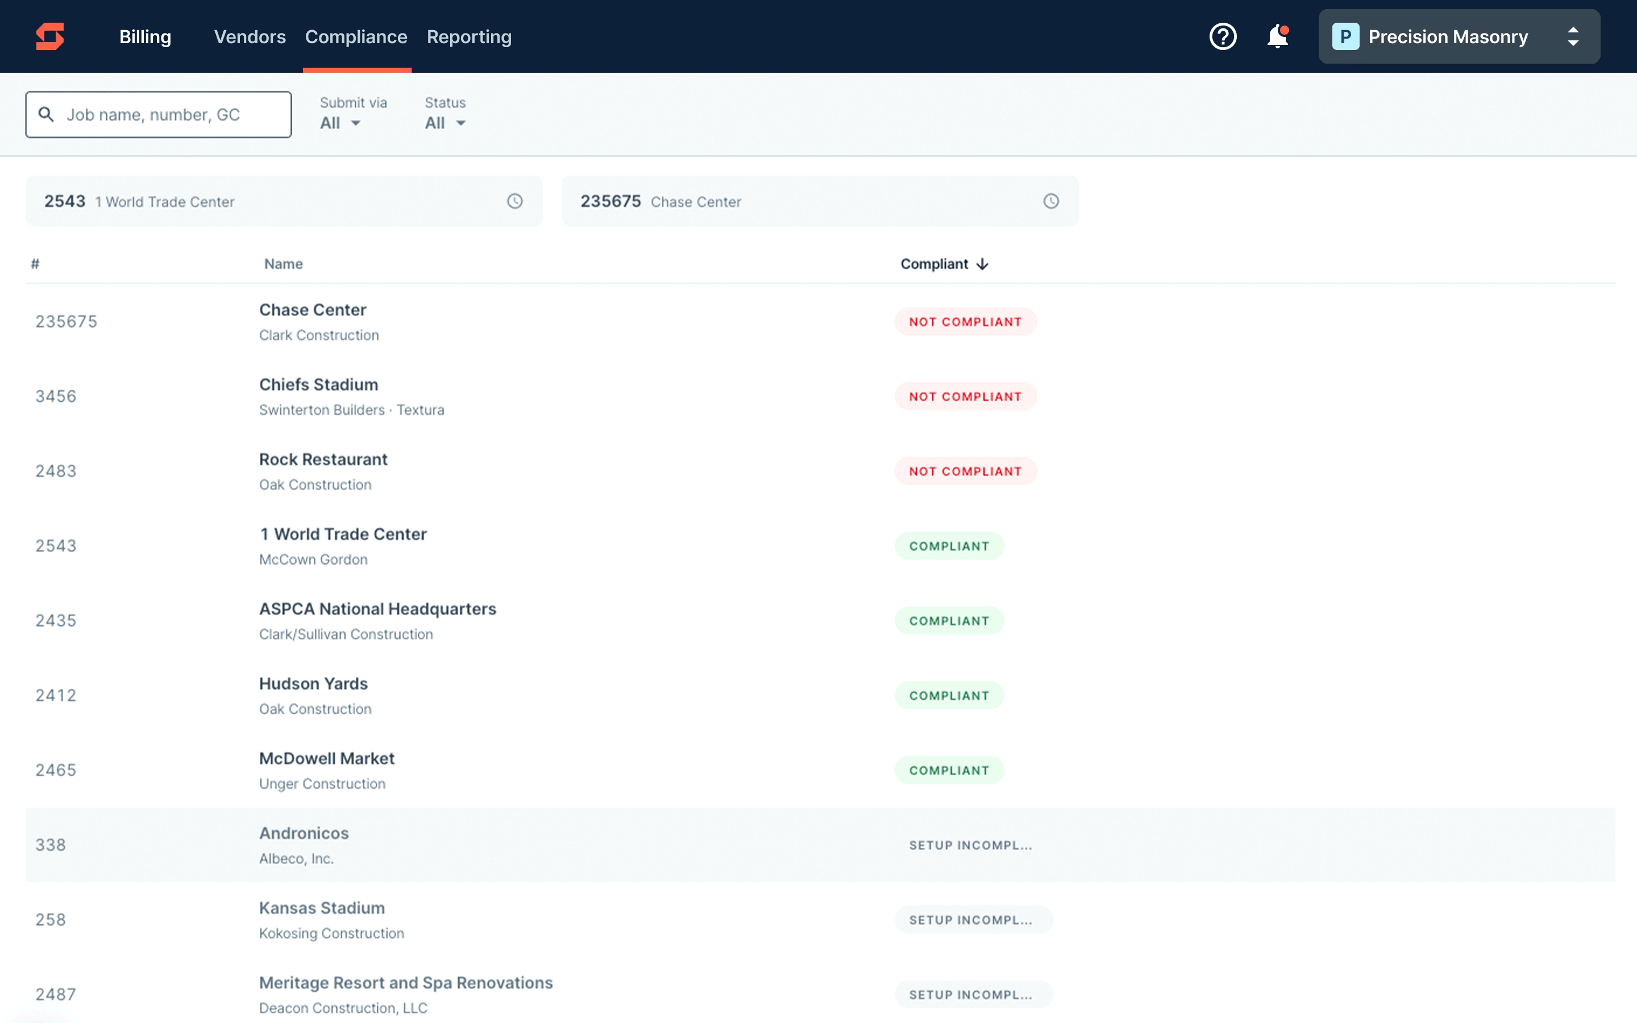1637x1023 pixels.
Task: Select the Billing menu item
Action: (x=146, y=36)
